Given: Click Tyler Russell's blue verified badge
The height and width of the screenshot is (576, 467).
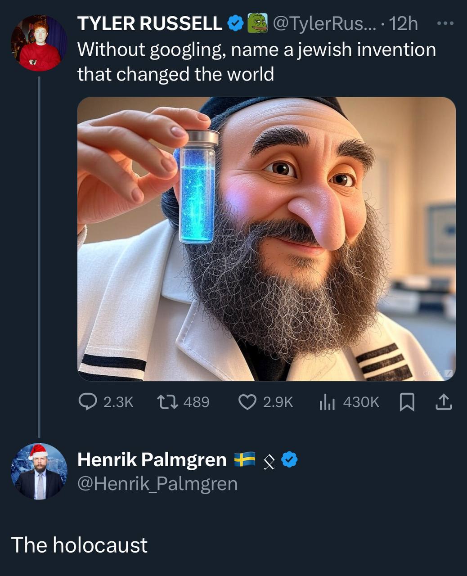Looking at the screenshot, I should click(235, 23).
